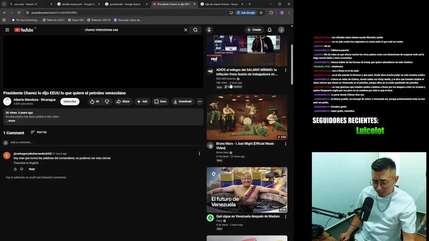
Task: Open Alberto Mendoza - Nicaragua channel name
Action: [35, 100]
